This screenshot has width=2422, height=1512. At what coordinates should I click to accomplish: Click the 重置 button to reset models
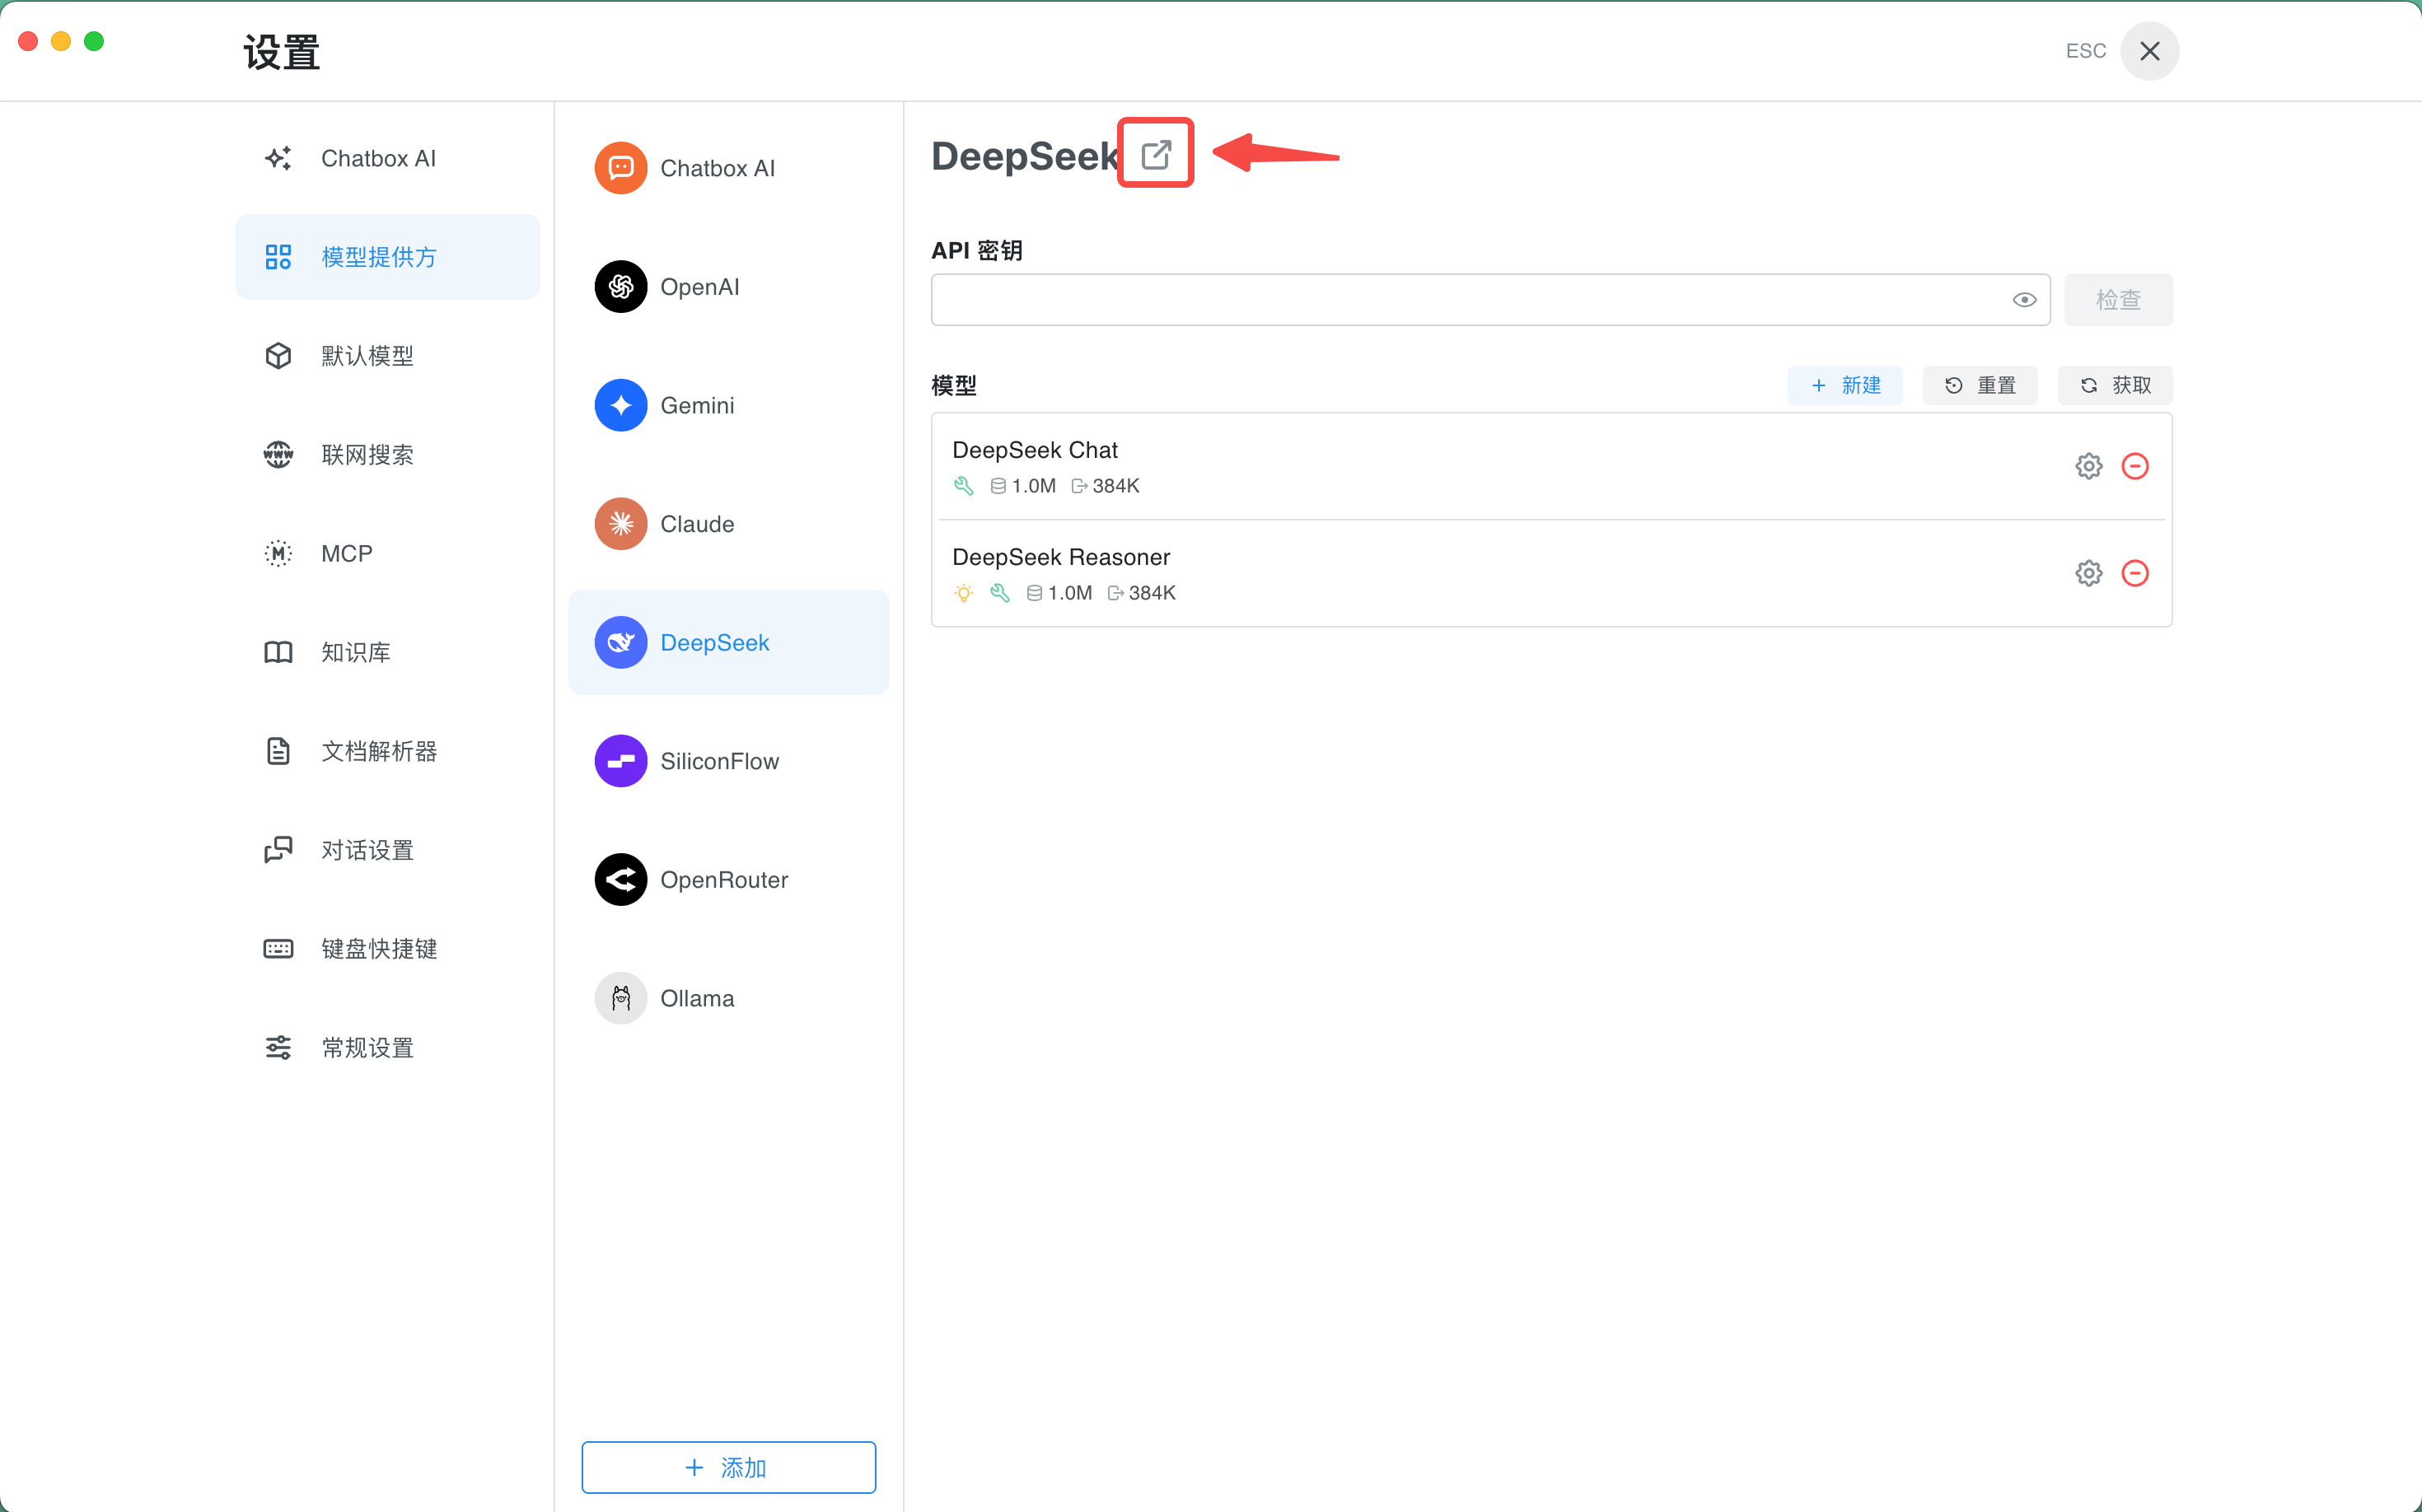tap(1980, 385)
